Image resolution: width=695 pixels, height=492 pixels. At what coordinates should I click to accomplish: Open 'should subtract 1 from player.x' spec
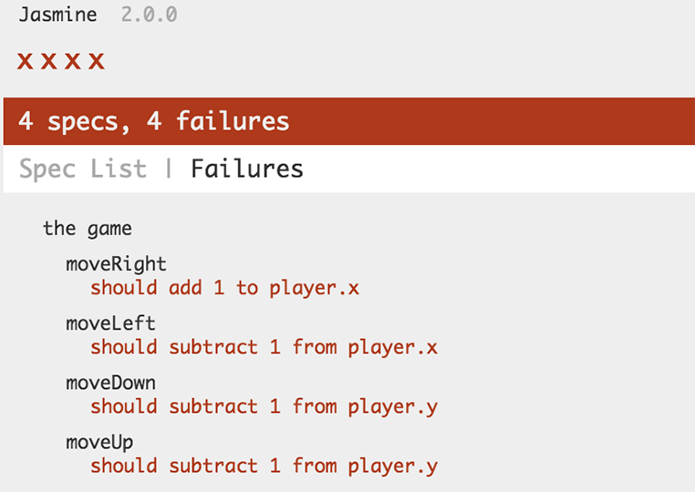[x=264, y=347]
